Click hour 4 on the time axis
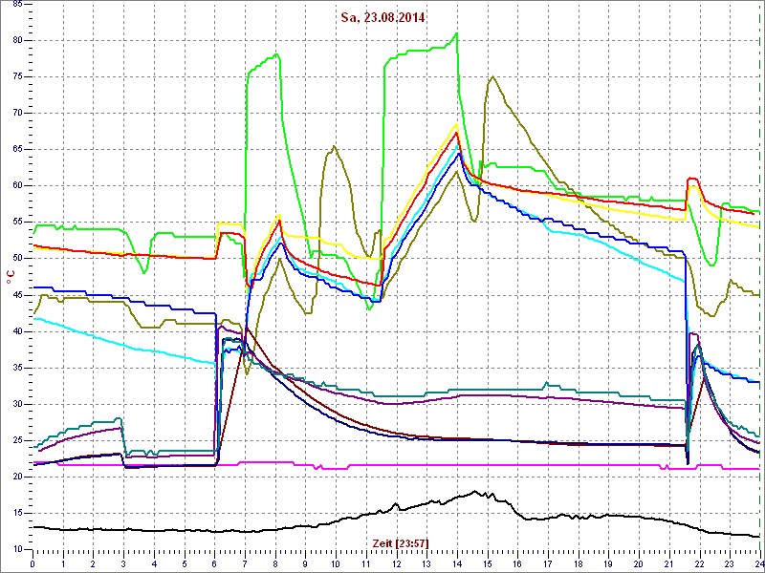This screenshot has width=765, height=573. [154, 563]
